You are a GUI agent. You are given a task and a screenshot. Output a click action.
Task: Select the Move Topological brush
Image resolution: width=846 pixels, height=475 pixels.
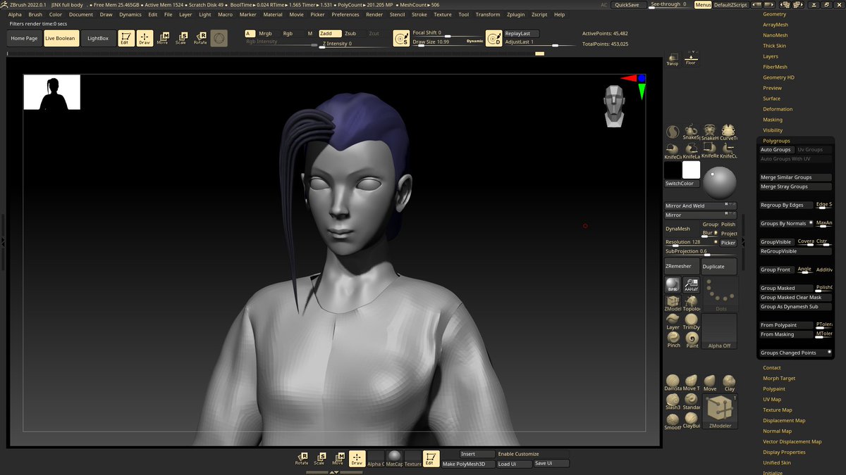coord(692,382)
